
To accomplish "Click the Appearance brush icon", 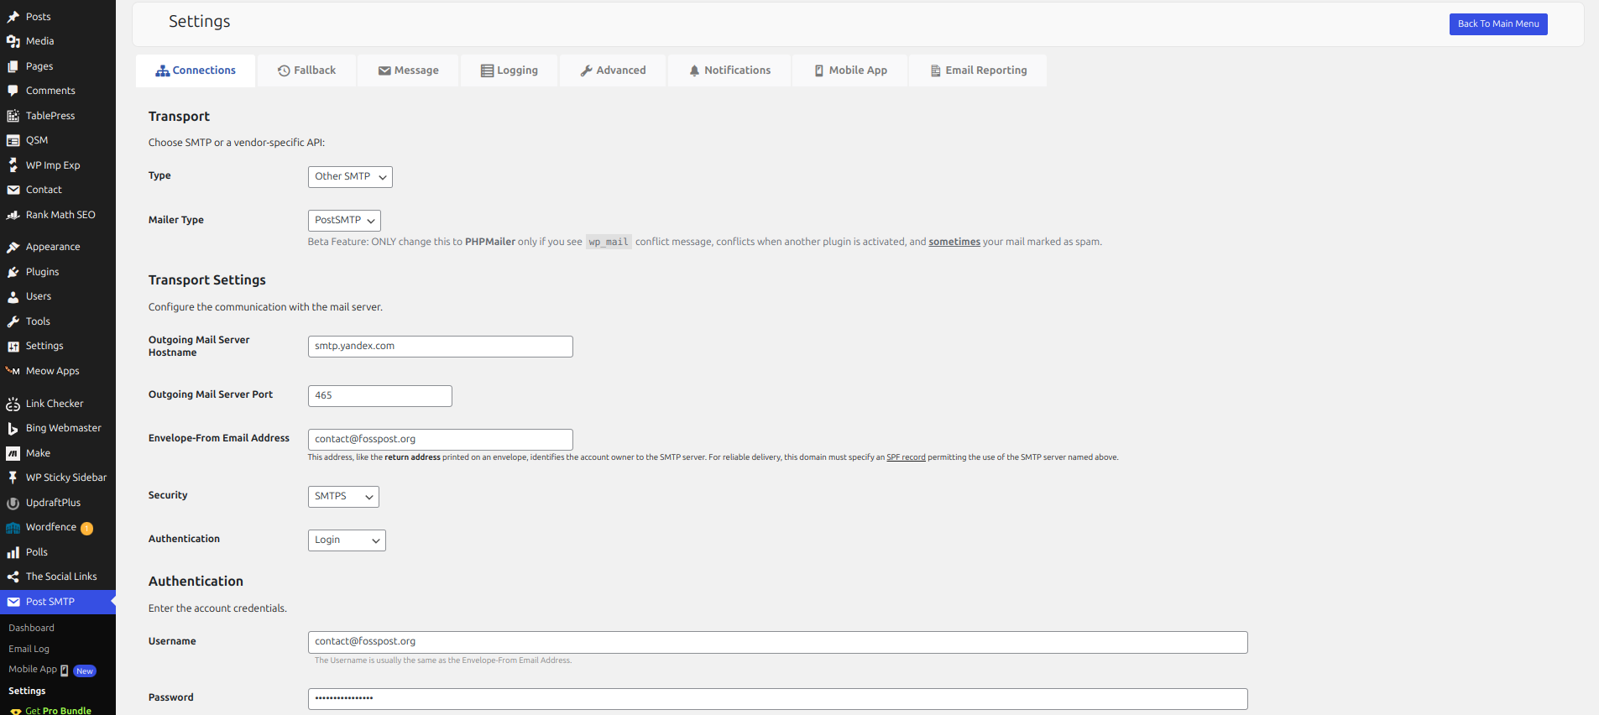I will point(13,247).
